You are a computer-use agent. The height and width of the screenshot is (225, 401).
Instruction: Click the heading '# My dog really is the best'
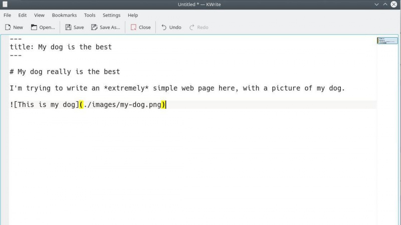pyautogui.click(x=65, y=72)
